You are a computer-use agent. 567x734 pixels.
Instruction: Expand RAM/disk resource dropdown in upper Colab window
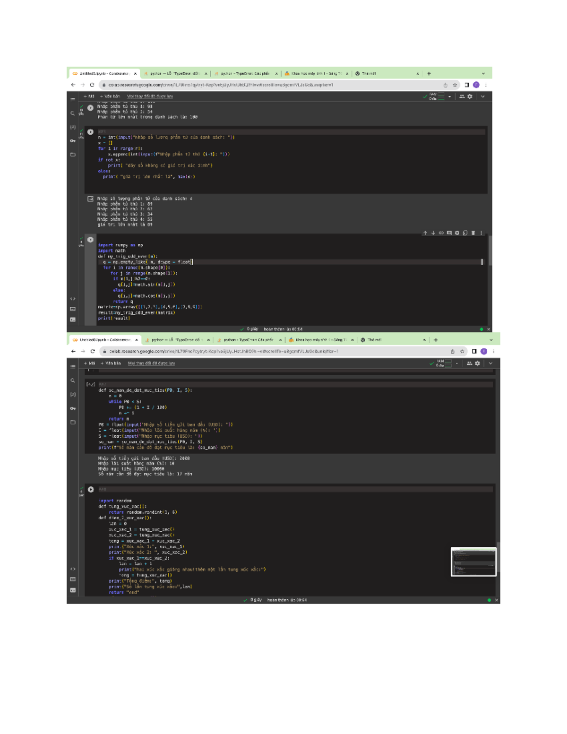point(449,96)
